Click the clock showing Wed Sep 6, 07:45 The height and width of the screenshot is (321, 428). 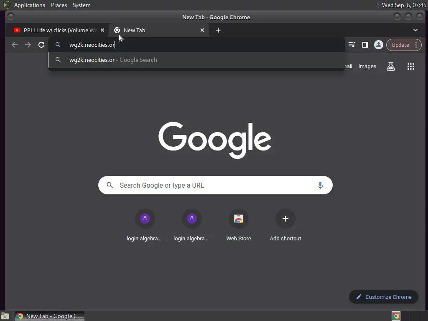point(404,5)
